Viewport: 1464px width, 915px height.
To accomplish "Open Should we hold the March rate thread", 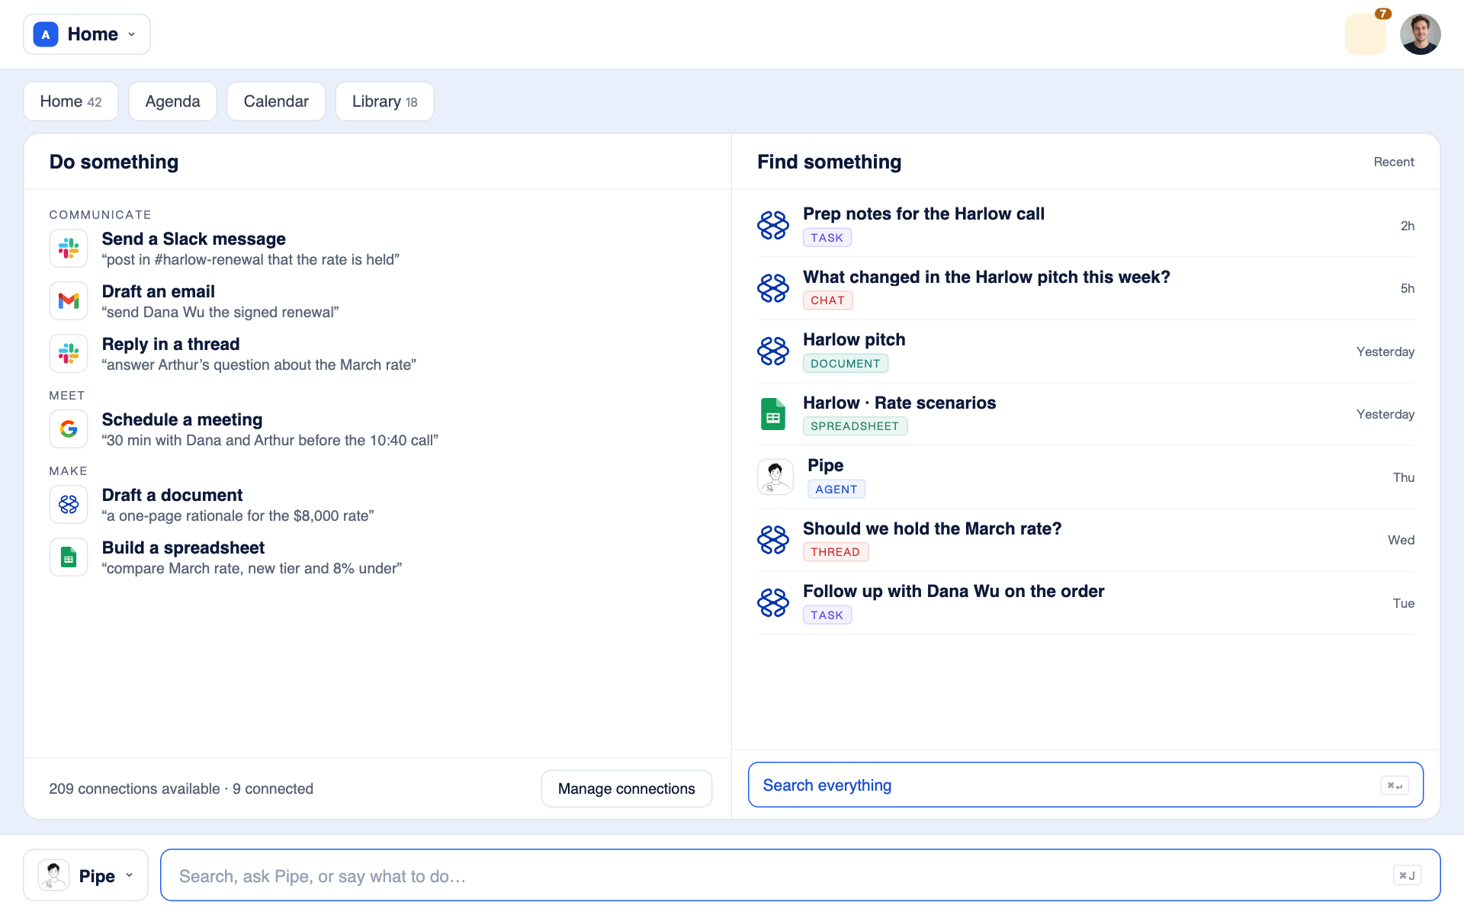I will 932,528.
